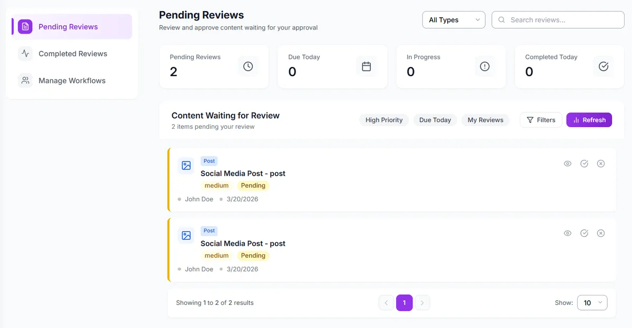This screenshot has height=328, width=632.
Task: Open the preview eye icon on first review item
Action: [567, 163]
